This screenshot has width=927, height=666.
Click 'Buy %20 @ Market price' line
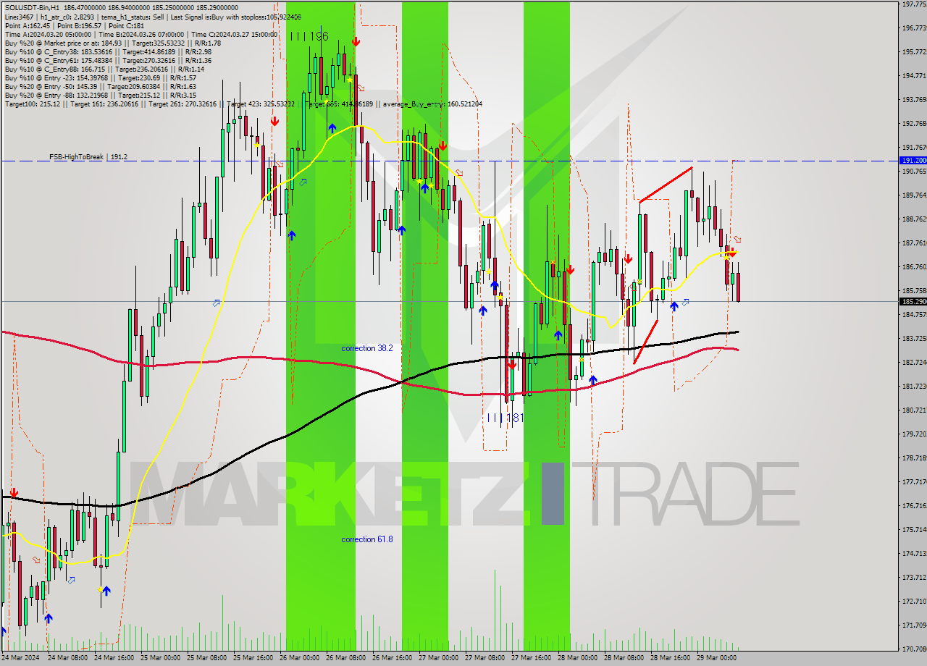click(x=113, y=43)
